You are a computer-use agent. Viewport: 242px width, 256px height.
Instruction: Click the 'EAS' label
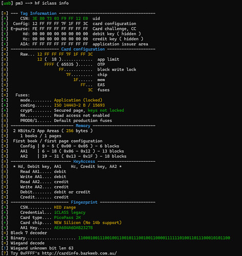click(101, 85)
